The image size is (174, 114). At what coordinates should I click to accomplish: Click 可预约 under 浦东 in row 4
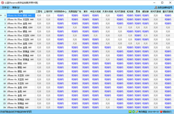85,27
